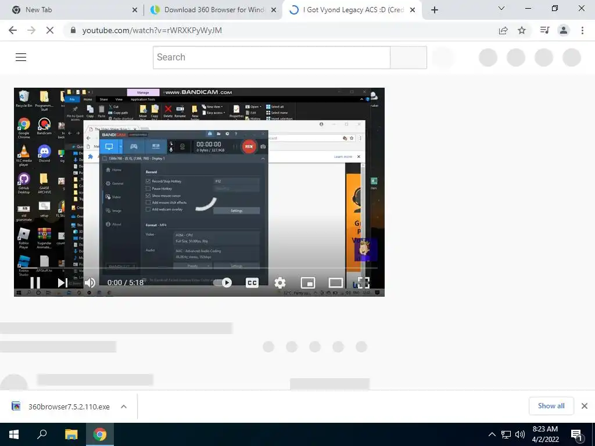Share this page icon
The width and height of the screenshot is (595, 446).
503,30
